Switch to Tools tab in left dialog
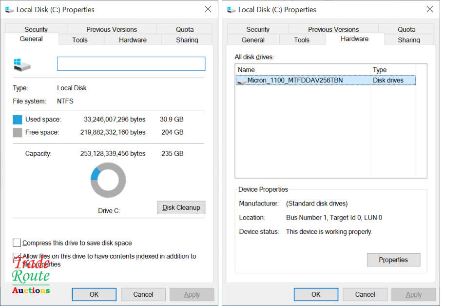This screenshot has width=463, height=306. (x=80, y=40)
